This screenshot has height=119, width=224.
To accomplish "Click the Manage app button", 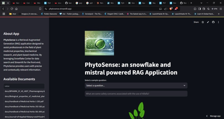I will 214,116.
